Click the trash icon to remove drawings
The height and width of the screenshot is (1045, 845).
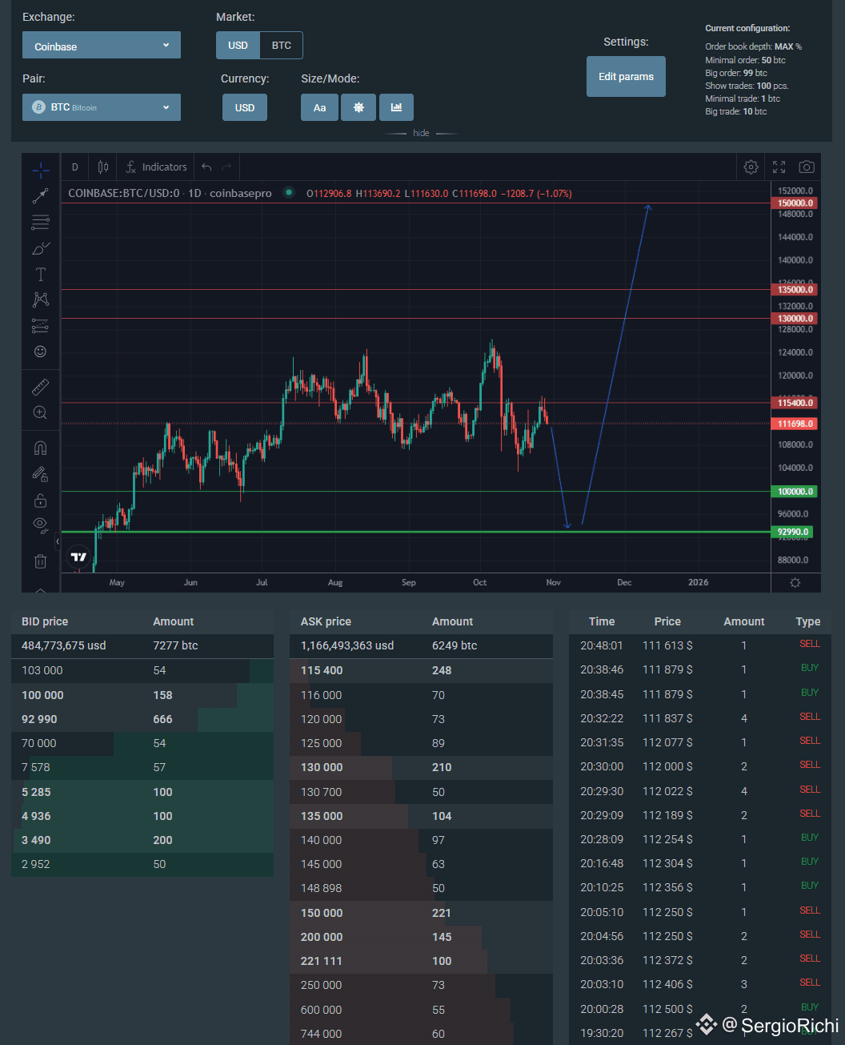(40, 561)
